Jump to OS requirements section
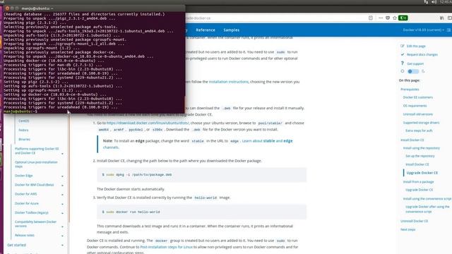The image size is (452, 254). click(415, 106)
